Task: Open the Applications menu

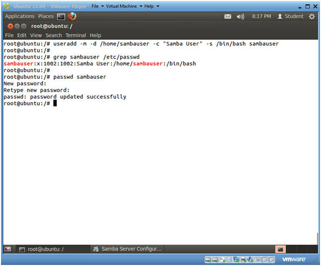Action: pos(20,16)
